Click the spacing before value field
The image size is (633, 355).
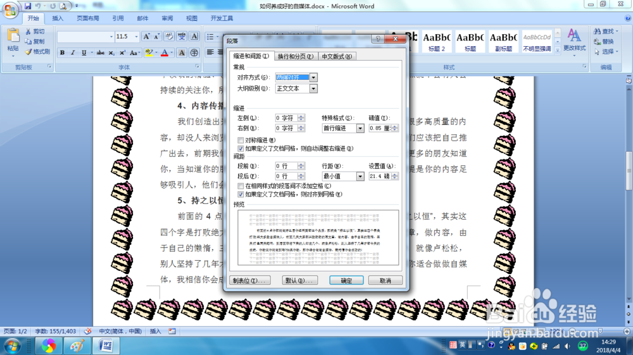click(286, 166)
